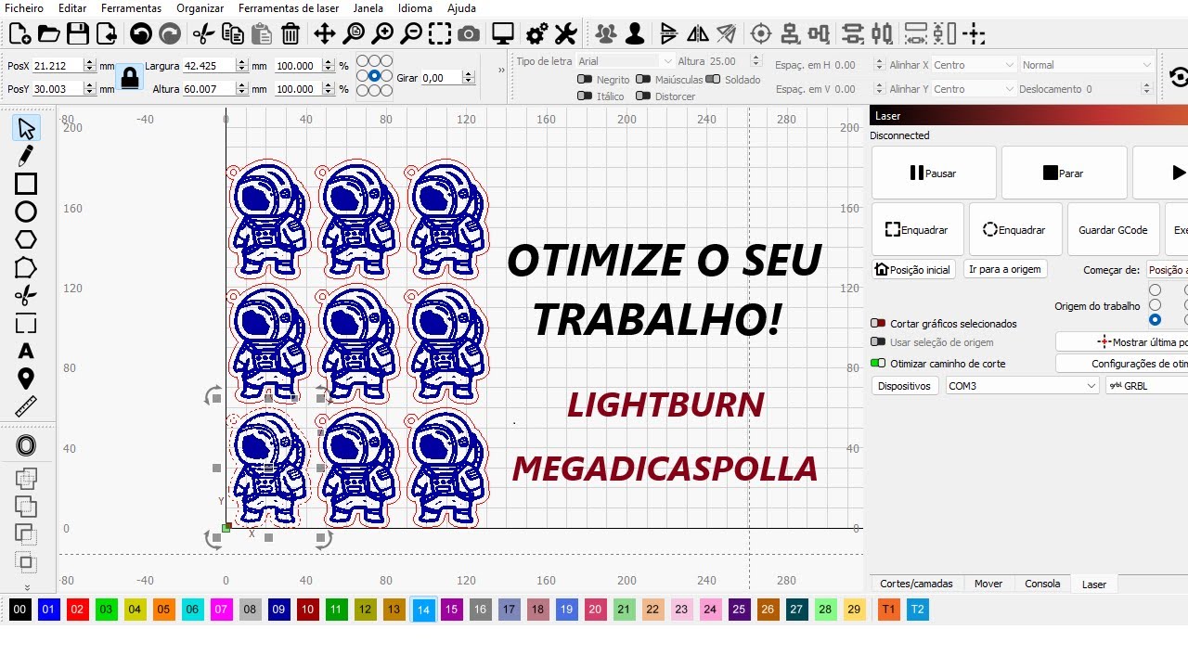Select the frame selection dashed-square icon

click(x=440, y=34)
